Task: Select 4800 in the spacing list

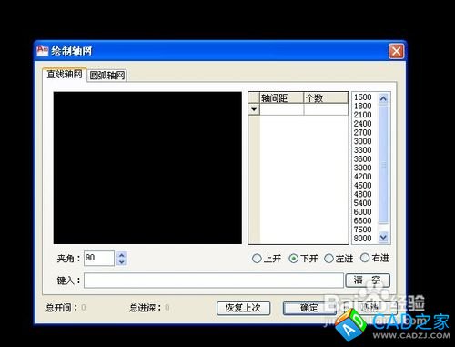Action: tap(362, 194)
